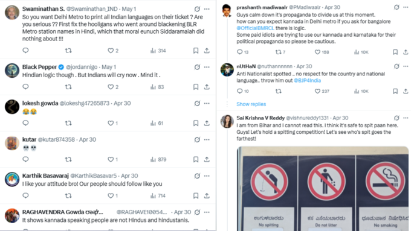Share Karthik Basavaraj's tweet
411x231 pixels.
[207, 195]
